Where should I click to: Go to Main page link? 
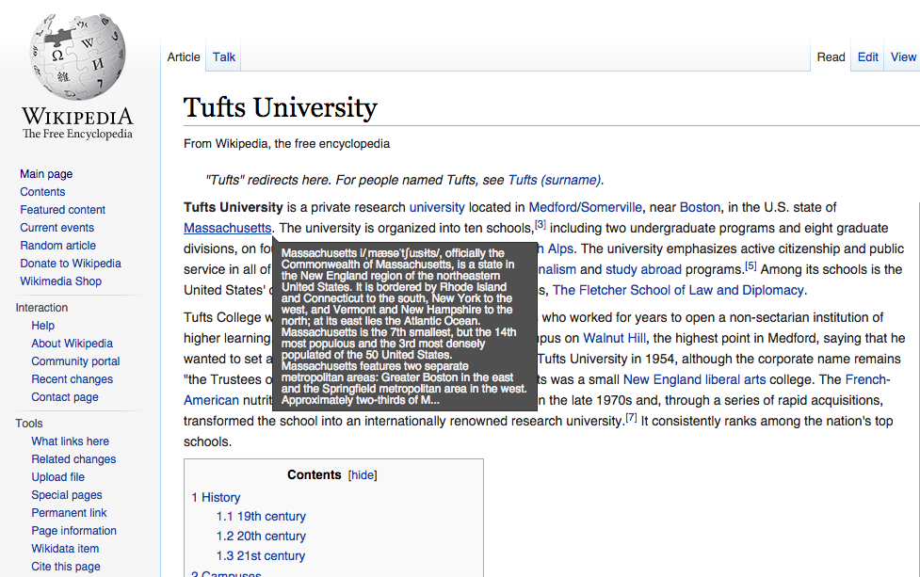(x=46, y=173)
